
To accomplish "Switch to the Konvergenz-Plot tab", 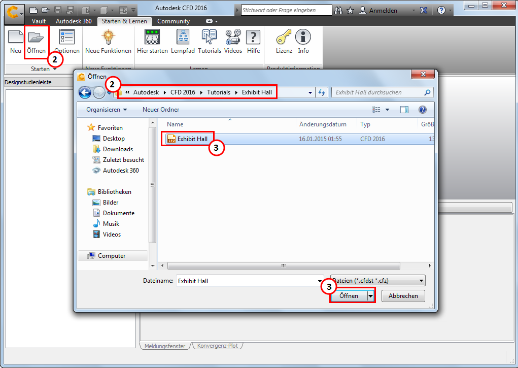I will tap(217, 346).
